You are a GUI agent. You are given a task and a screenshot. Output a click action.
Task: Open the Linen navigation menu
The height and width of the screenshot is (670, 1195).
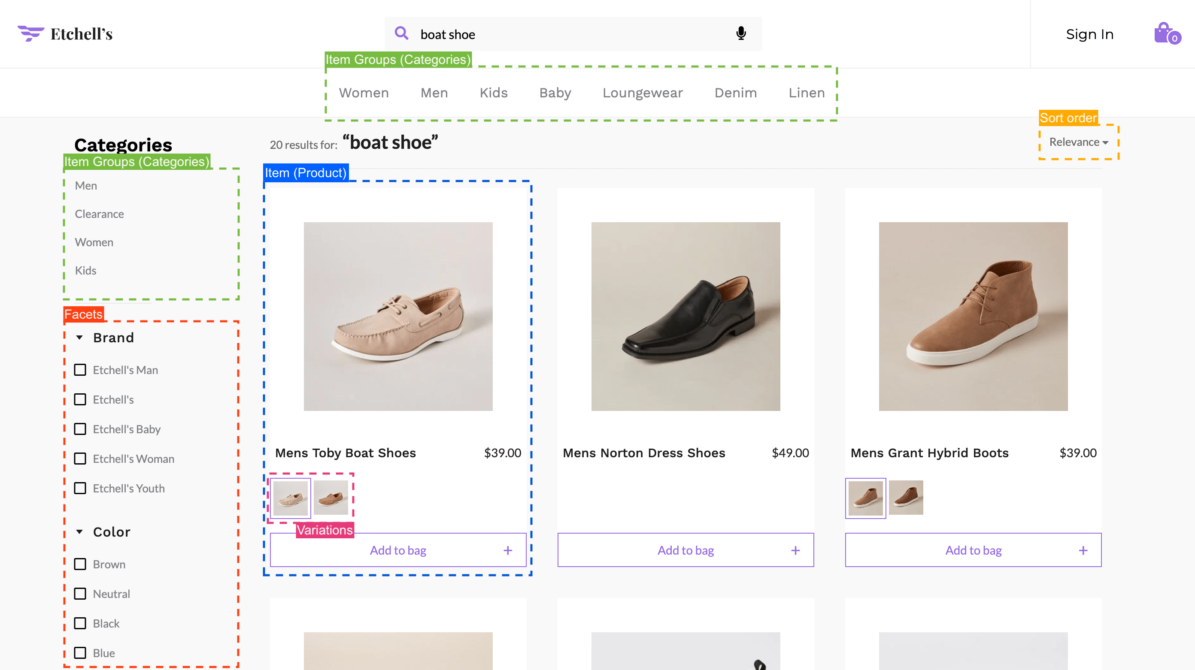click(x=807, y=93)
